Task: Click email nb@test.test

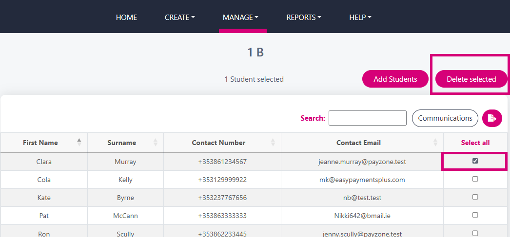Action: coord(362,198)
